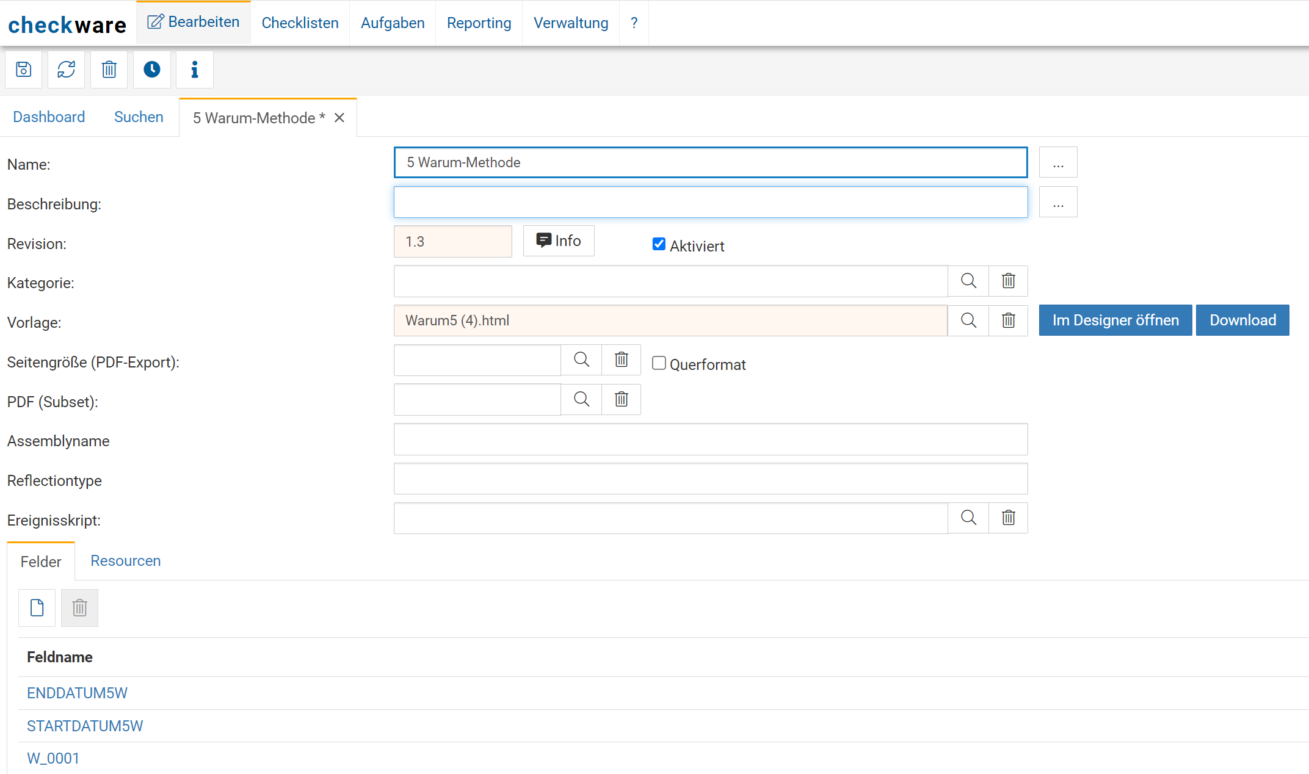Open the ENDDATUM5W field link
This screenshot has height=774, width=1309.
(78, 693)
